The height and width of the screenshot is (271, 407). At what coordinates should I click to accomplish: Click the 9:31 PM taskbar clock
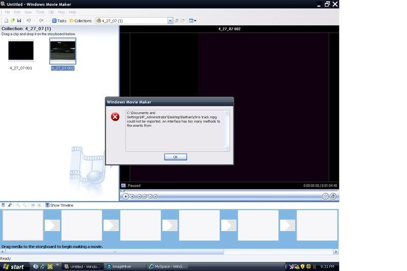point(327,266)
